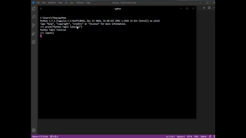Image resolution: width=246 pixels, height=138 pixels.
Task: Select Python 3.7.2 32-bit interpreter in status bar
Action: 40,136
